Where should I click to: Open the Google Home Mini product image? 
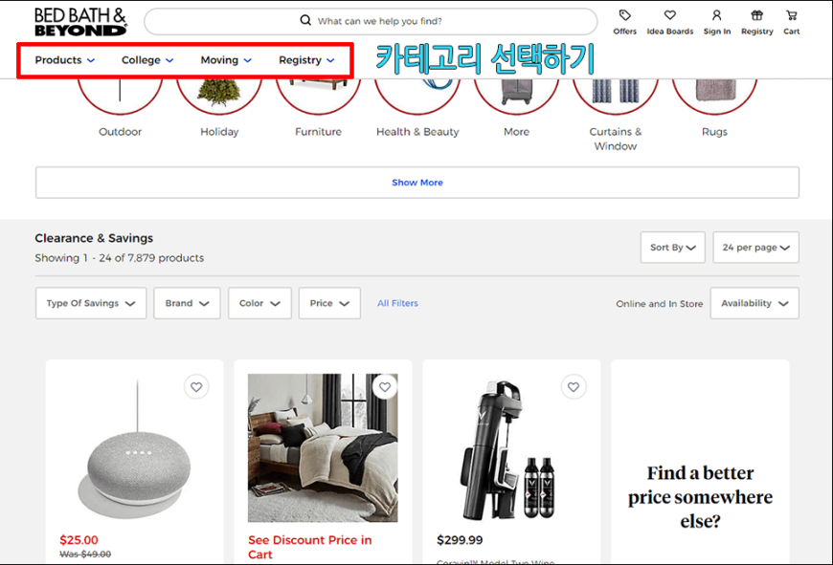[x=134, y=448]
